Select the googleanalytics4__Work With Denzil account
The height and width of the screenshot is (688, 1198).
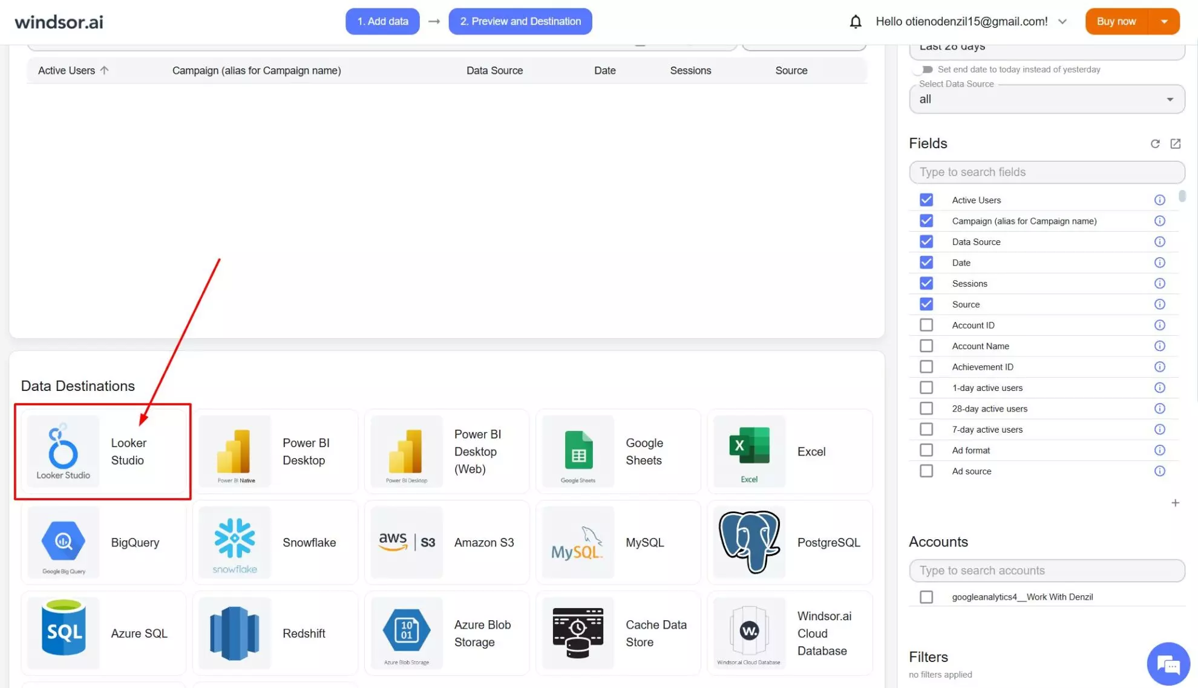[x=926, y=597]
